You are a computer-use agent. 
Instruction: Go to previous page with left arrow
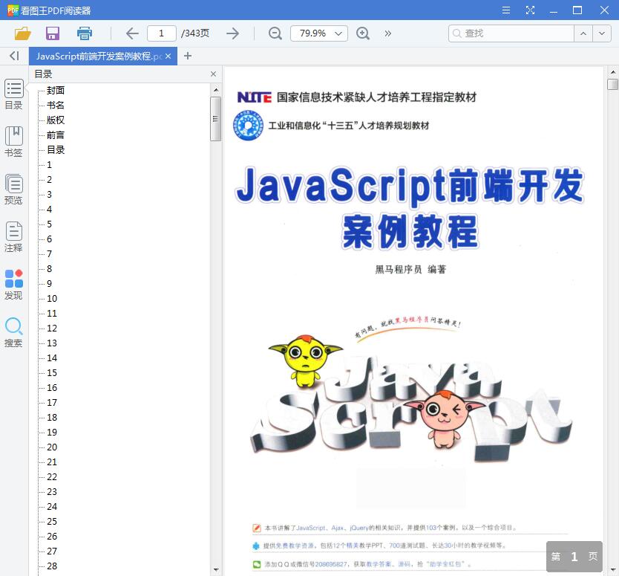pos(132,33)
